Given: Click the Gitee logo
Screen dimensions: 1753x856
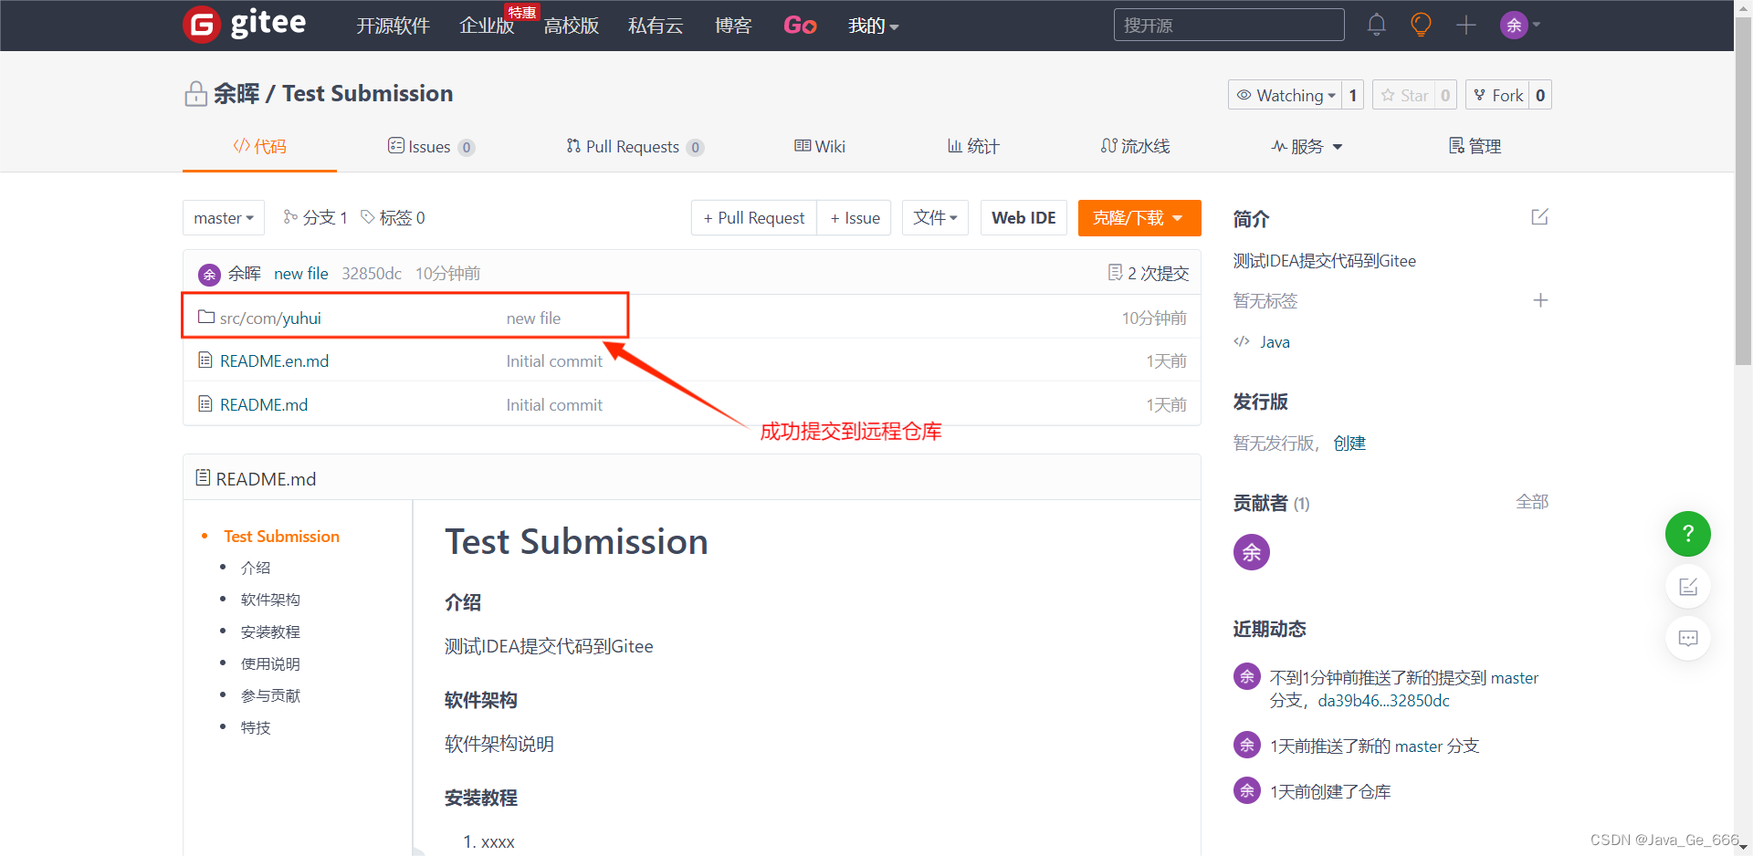Looking at the screenshot, I should (x=245, y=25).
